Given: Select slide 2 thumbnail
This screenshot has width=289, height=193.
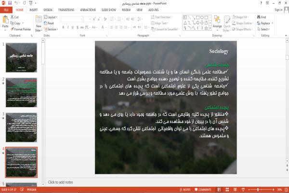Looking at the screenshot, I should tap(21, 92).
